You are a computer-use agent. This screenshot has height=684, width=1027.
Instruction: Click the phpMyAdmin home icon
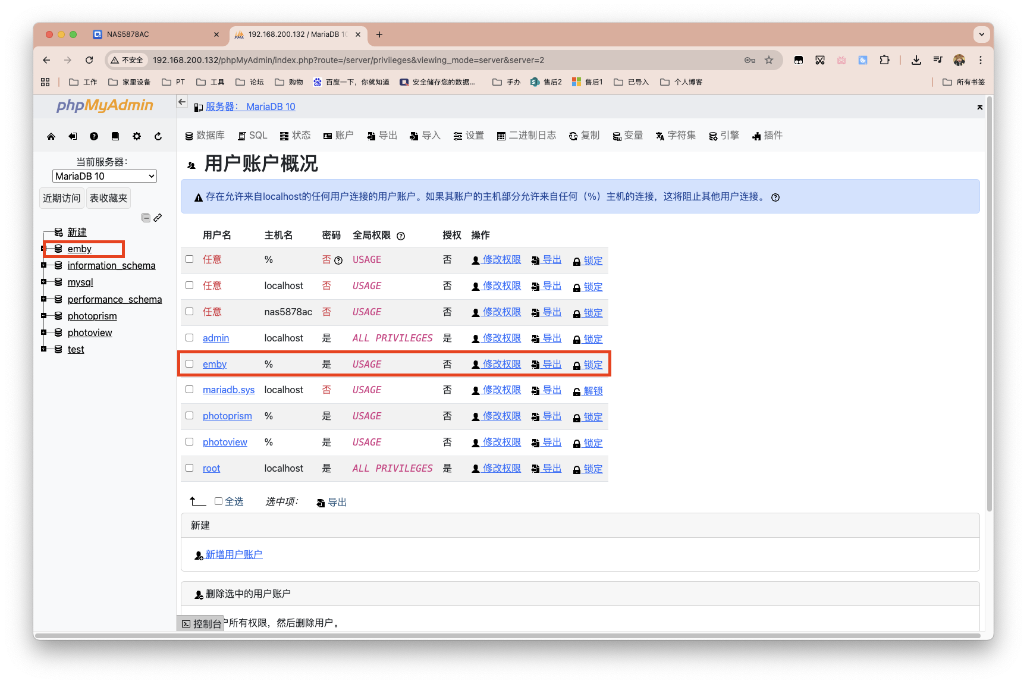[x=51, y=136]
